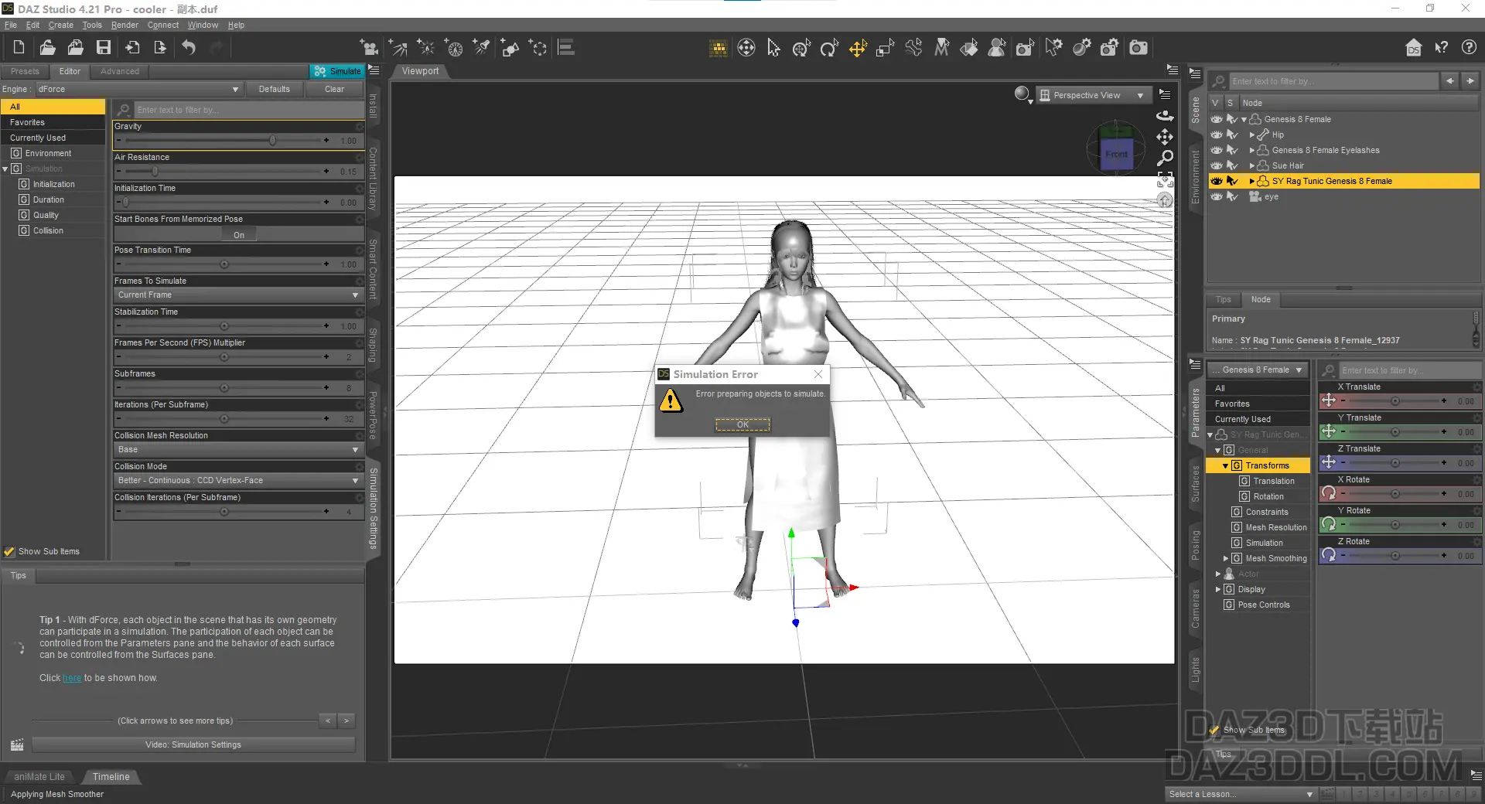Open Genesis 8 Female parameters dropdown
Viewport: 1485px width, 804px height.
pos(1257,370)
